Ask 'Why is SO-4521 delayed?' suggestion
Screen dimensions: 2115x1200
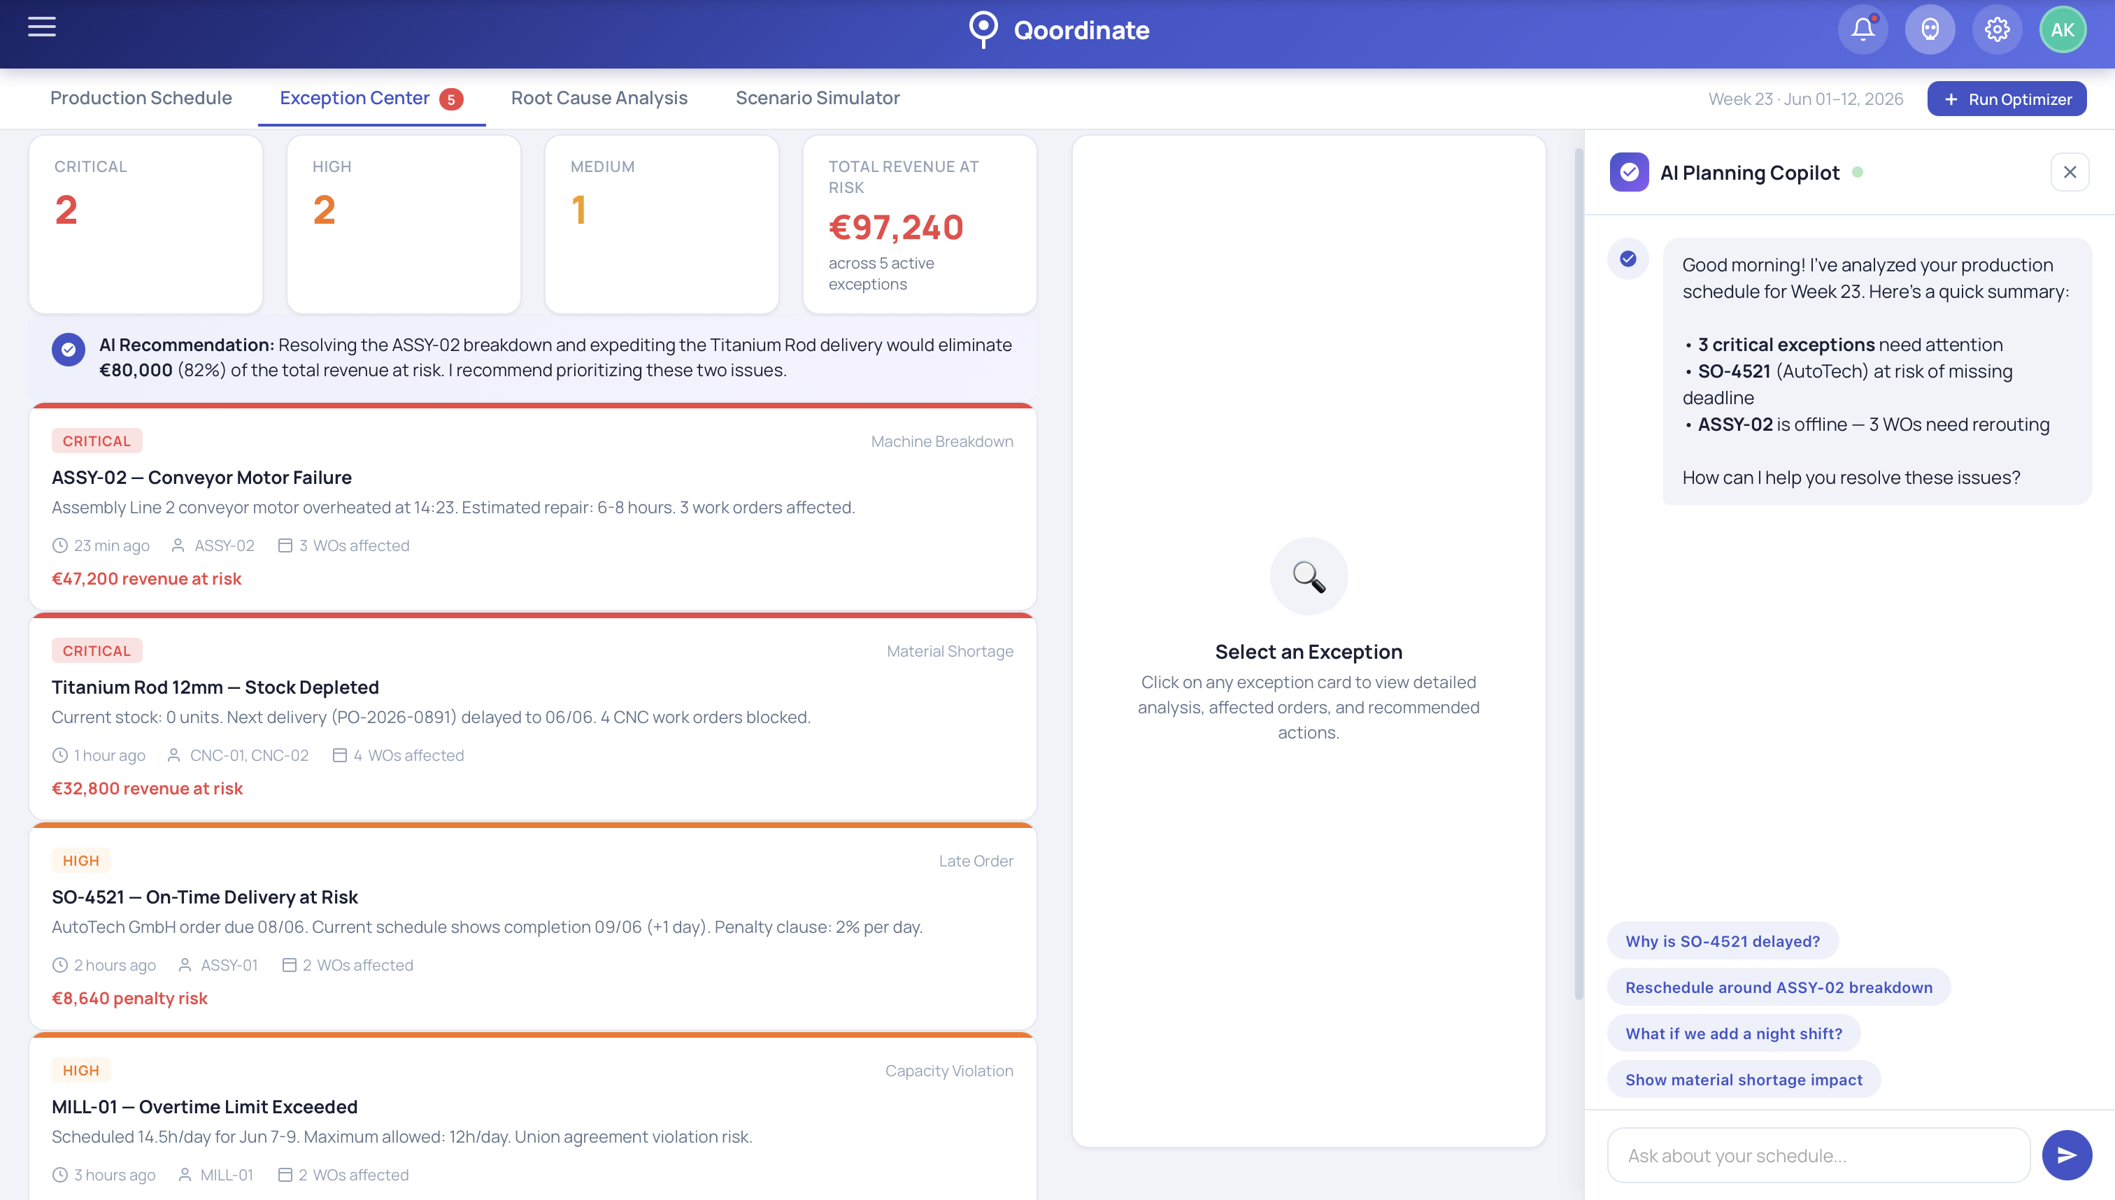click(x=1723, y=941)
